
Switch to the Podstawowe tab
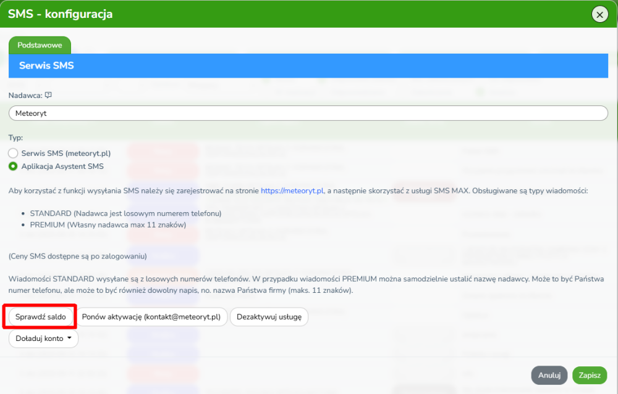40,45
